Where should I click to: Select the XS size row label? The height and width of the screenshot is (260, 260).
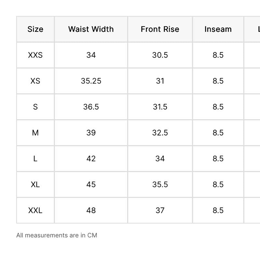[x=35, y=81]
